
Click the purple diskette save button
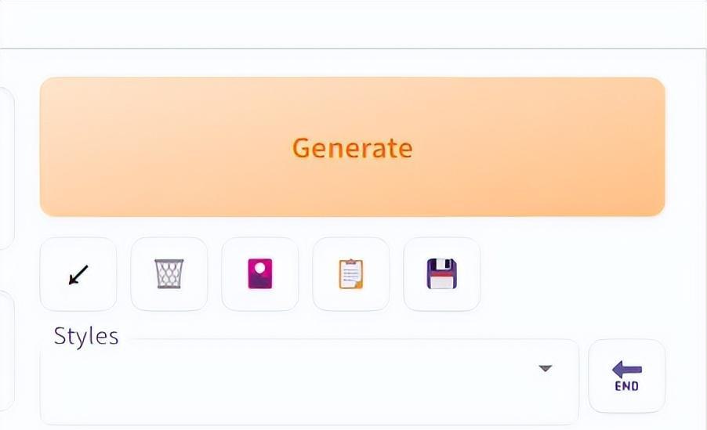click(442, 274)
